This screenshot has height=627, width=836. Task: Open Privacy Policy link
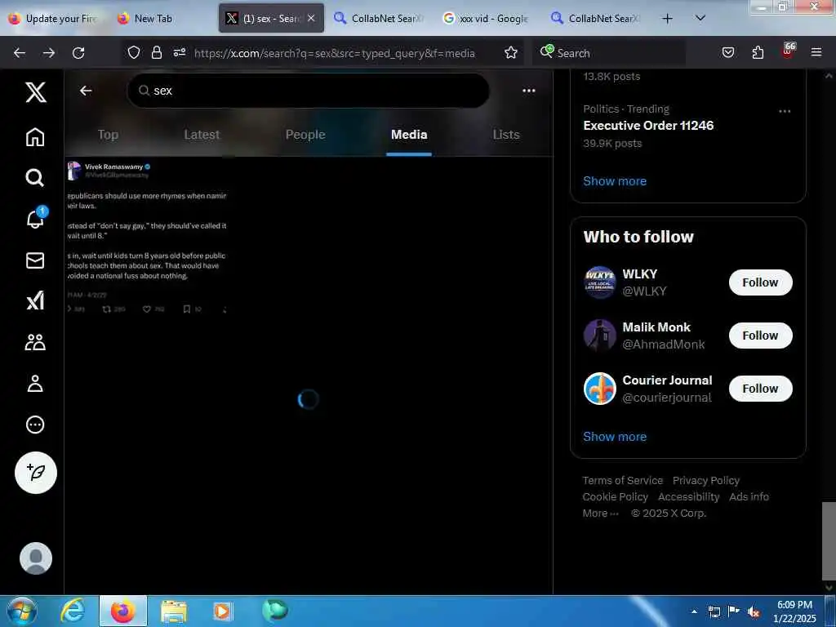706,480
